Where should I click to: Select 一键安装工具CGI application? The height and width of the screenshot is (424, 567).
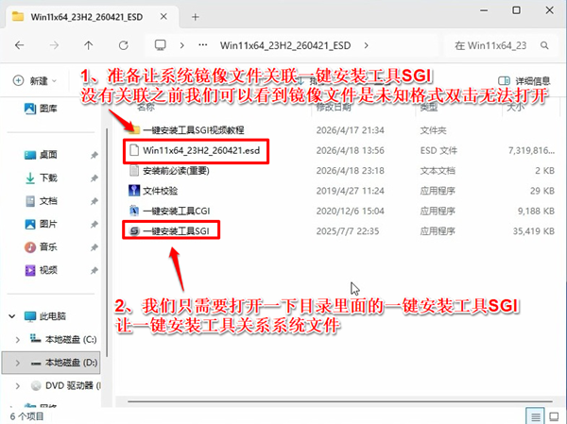pyautogui.click(x=169, y=211)
